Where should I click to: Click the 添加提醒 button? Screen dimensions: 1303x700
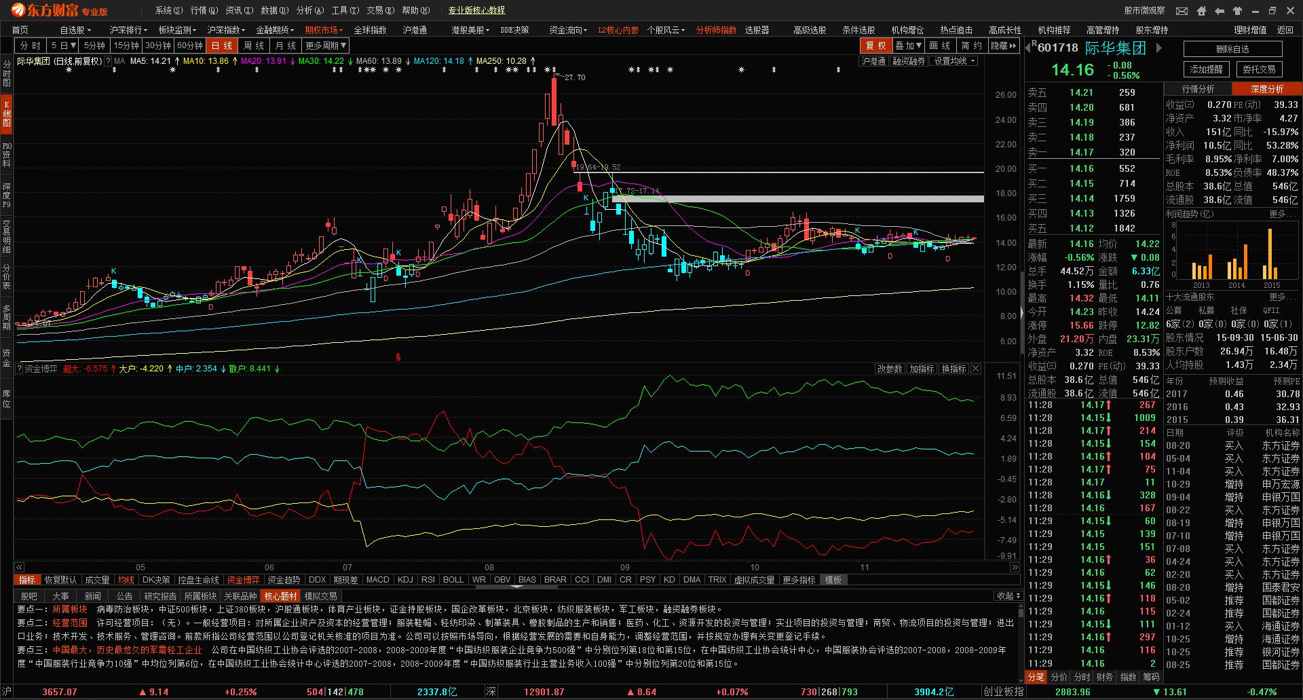(x=1207, y=69)
